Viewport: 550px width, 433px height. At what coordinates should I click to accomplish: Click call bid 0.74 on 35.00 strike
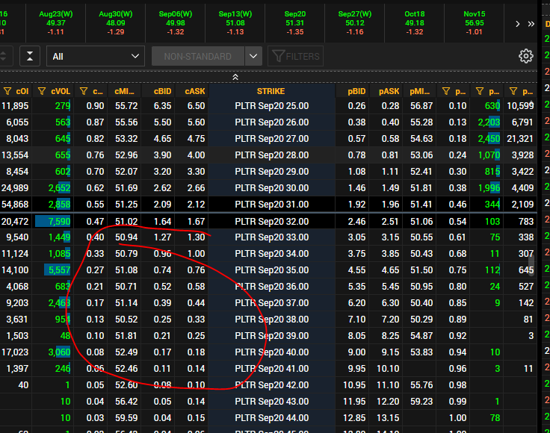click(x=162, y=270)
